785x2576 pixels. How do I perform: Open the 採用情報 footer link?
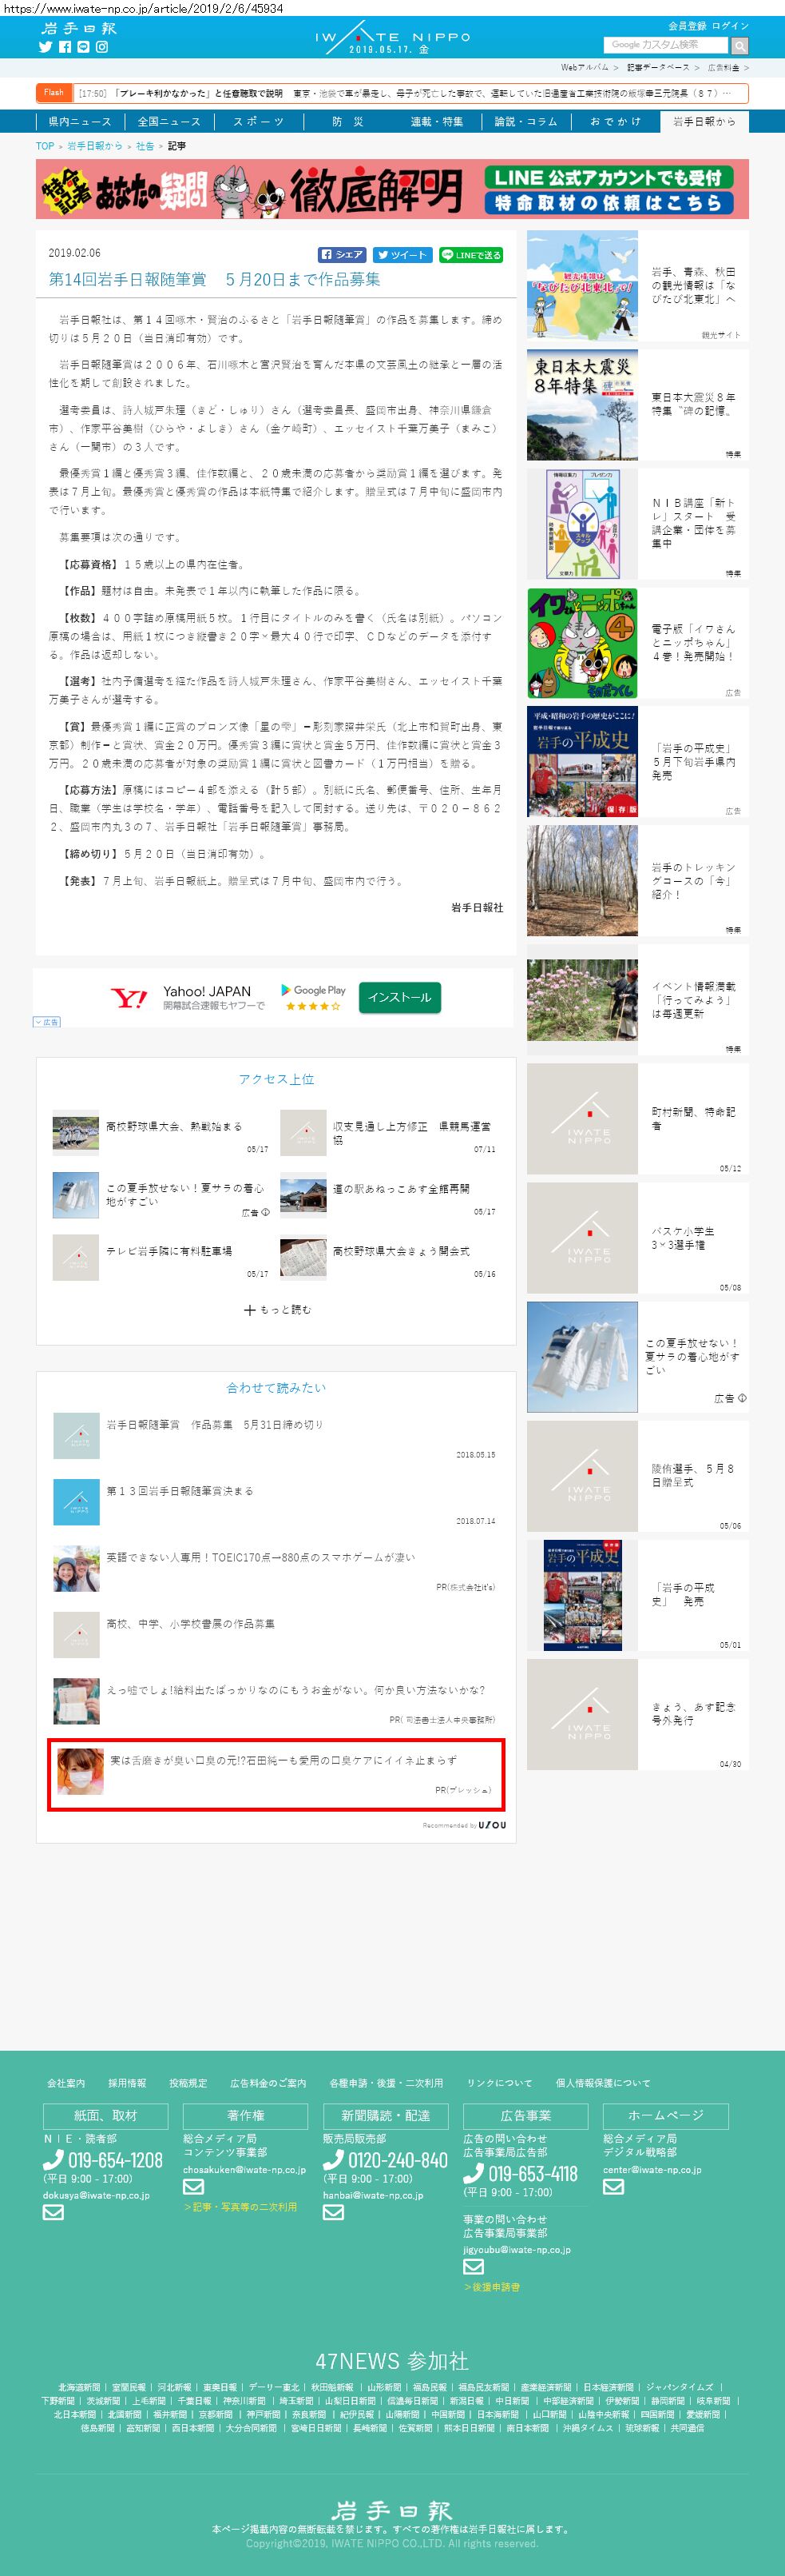(x=127, y=2083)
